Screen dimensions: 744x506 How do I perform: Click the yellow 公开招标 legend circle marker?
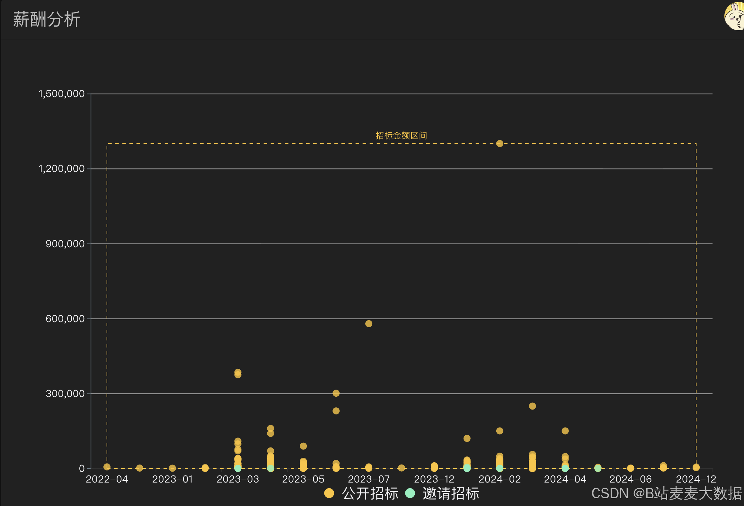click(329, 493)
